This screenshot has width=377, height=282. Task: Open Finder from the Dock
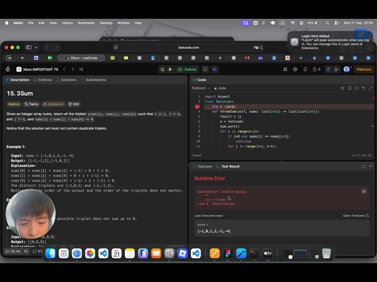coord(50,253)
